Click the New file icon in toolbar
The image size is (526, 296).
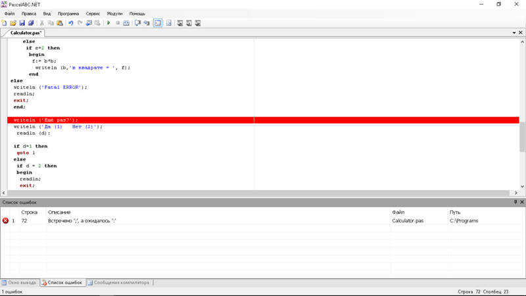tap(4, 23)
